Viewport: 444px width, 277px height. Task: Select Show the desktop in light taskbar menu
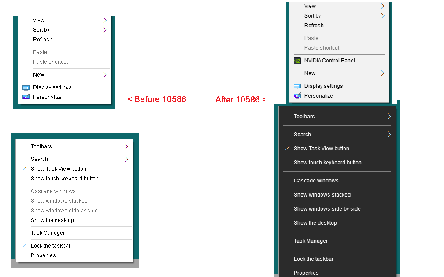pyautogui.click(x=52, y=220)
